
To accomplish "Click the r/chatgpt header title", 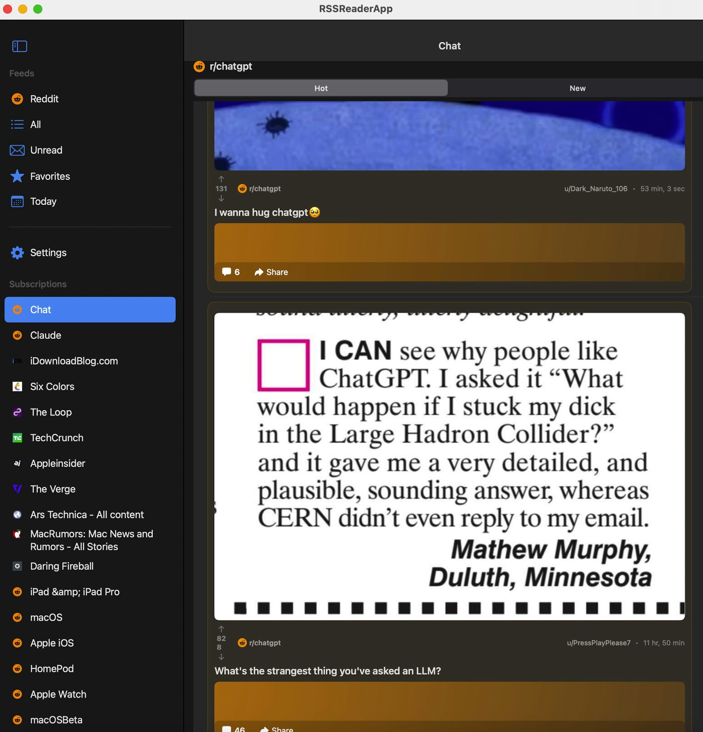I will [x=231, y=67].
